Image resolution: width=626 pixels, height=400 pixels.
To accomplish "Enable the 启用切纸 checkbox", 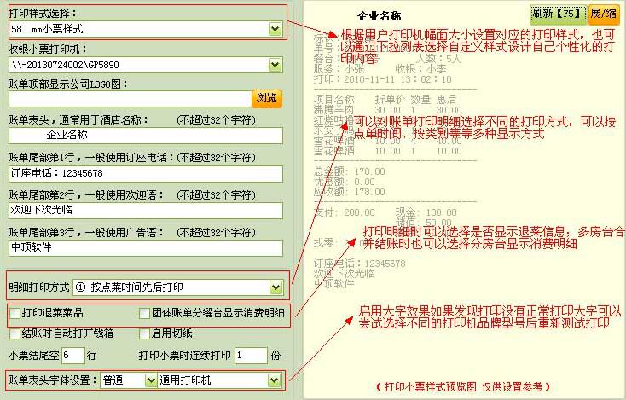I will (145, 333).
